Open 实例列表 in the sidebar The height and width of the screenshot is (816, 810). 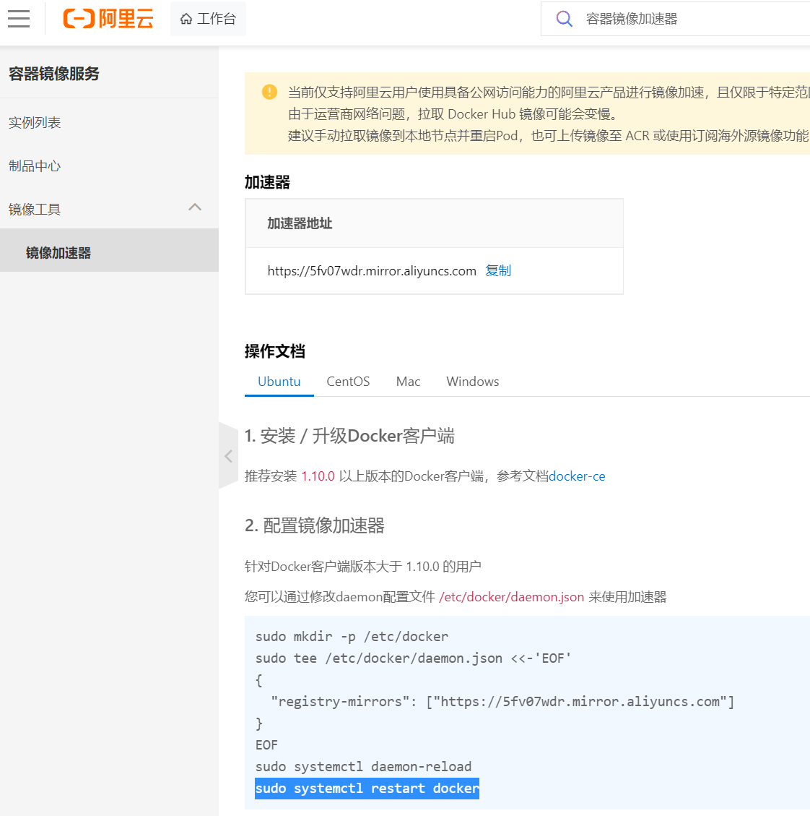click(x=35, y=123)
